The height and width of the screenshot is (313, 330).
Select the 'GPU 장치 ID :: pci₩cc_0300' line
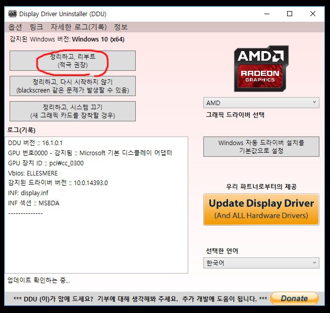coord(46,163)
